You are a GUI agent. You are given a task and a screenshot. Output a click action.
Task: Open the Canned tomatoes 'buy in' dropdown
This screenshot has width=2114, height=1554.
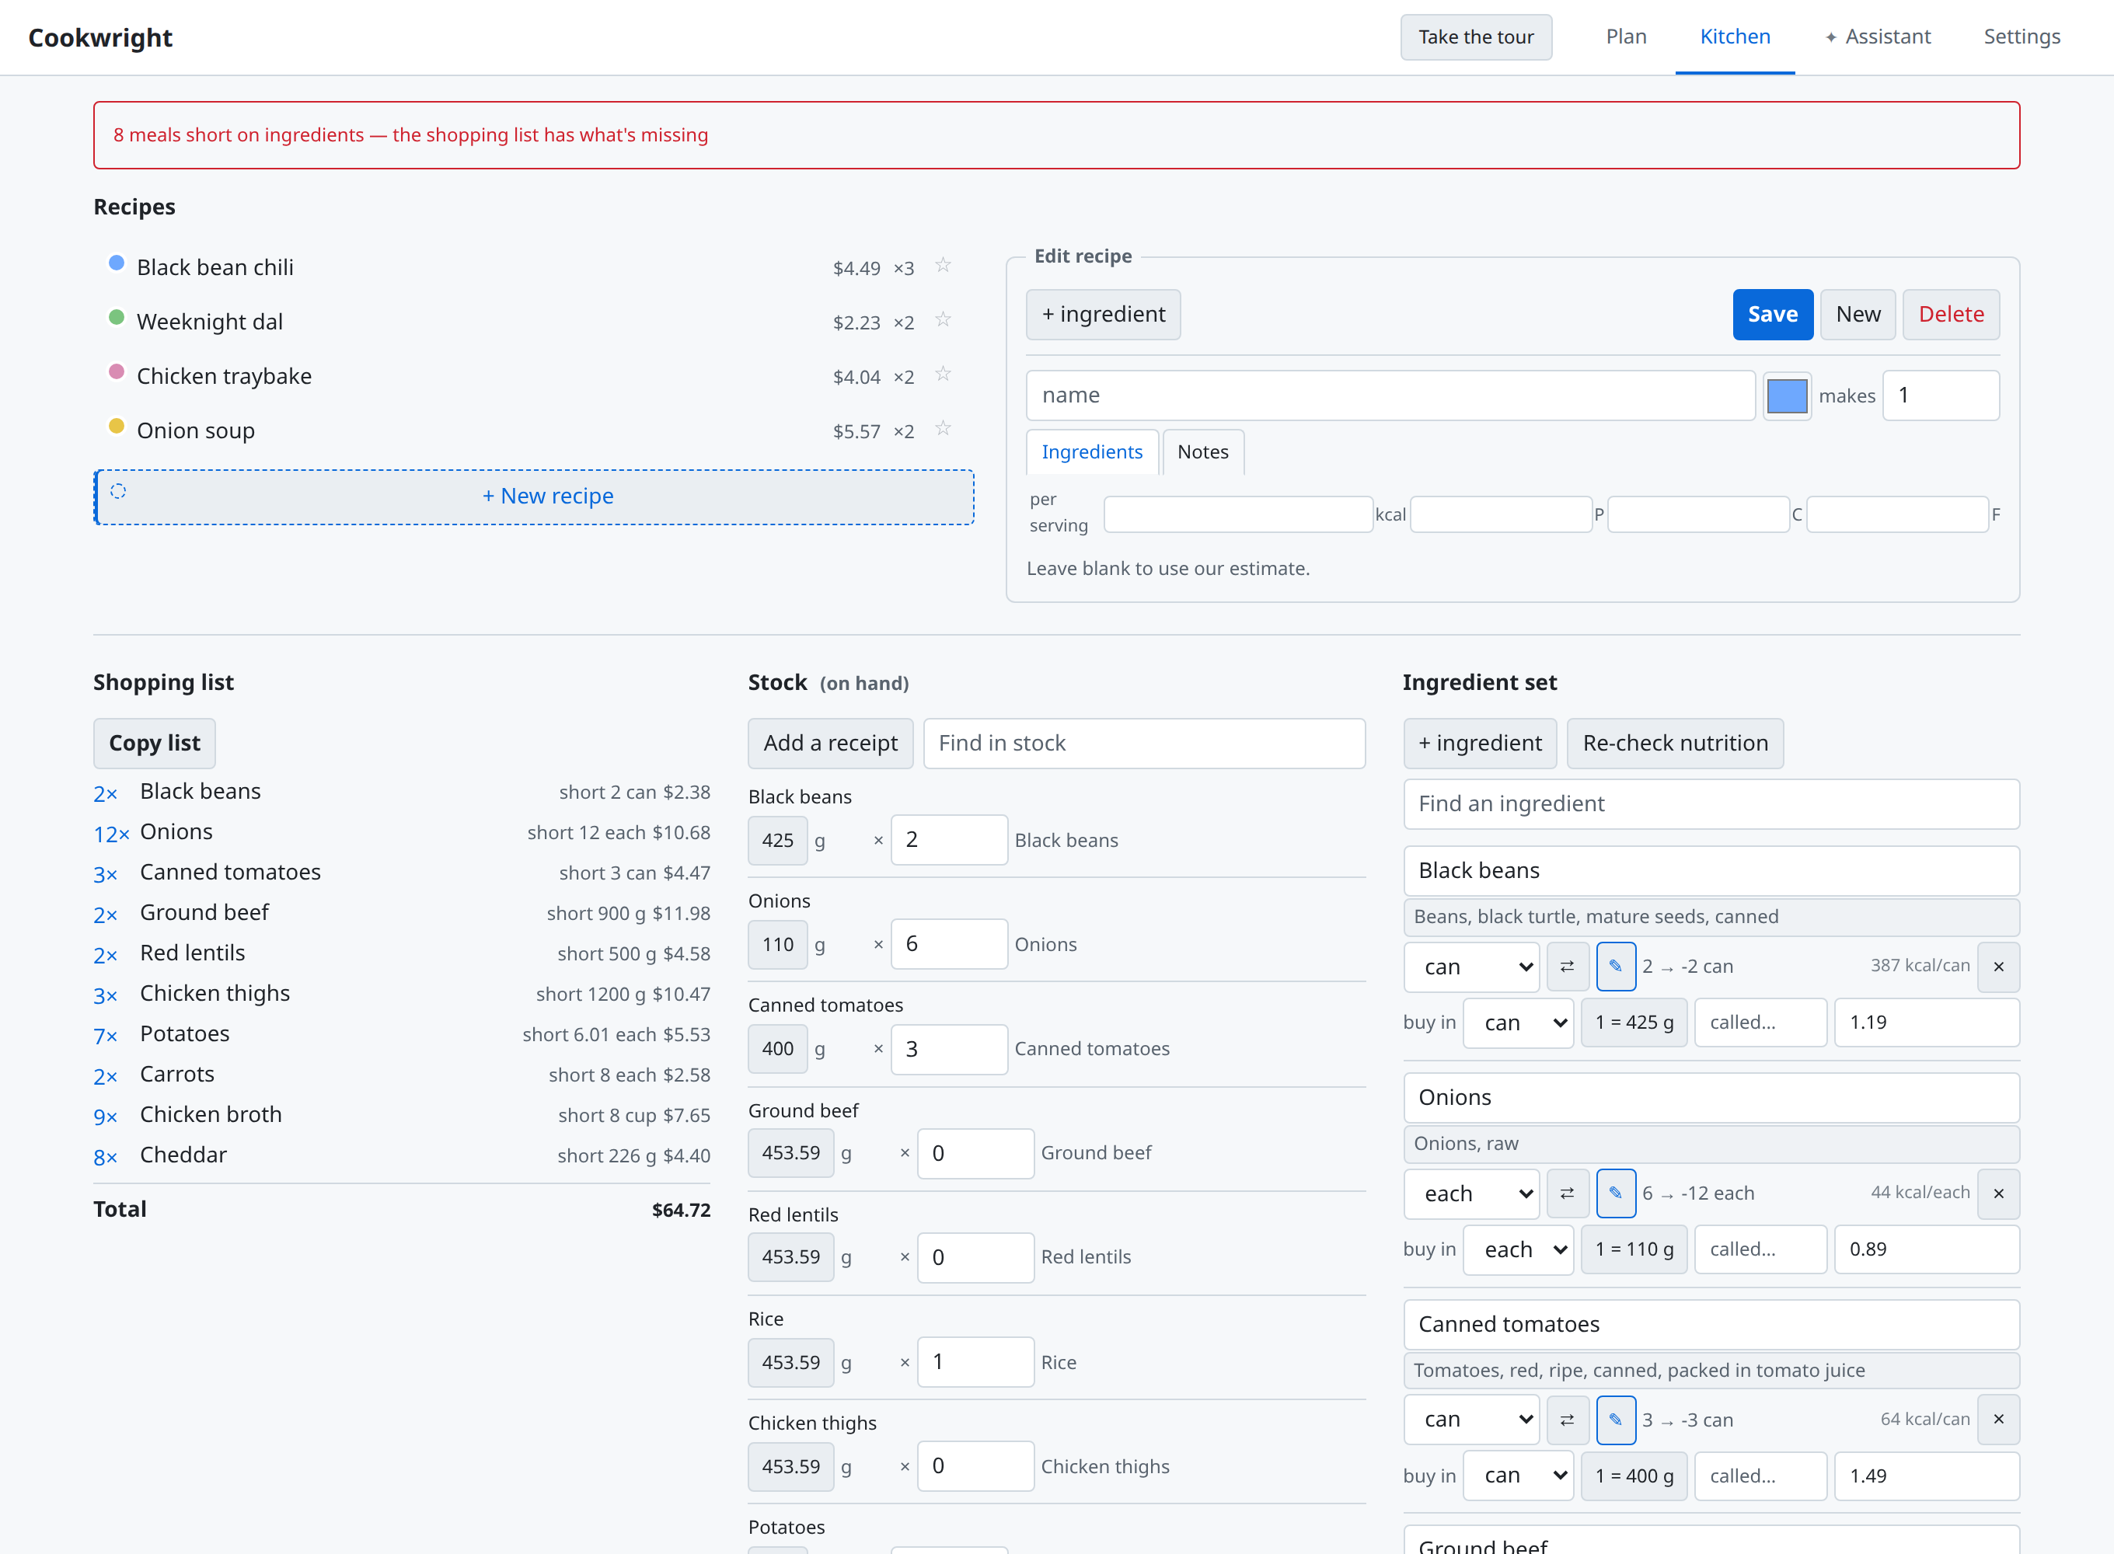1519,1477
